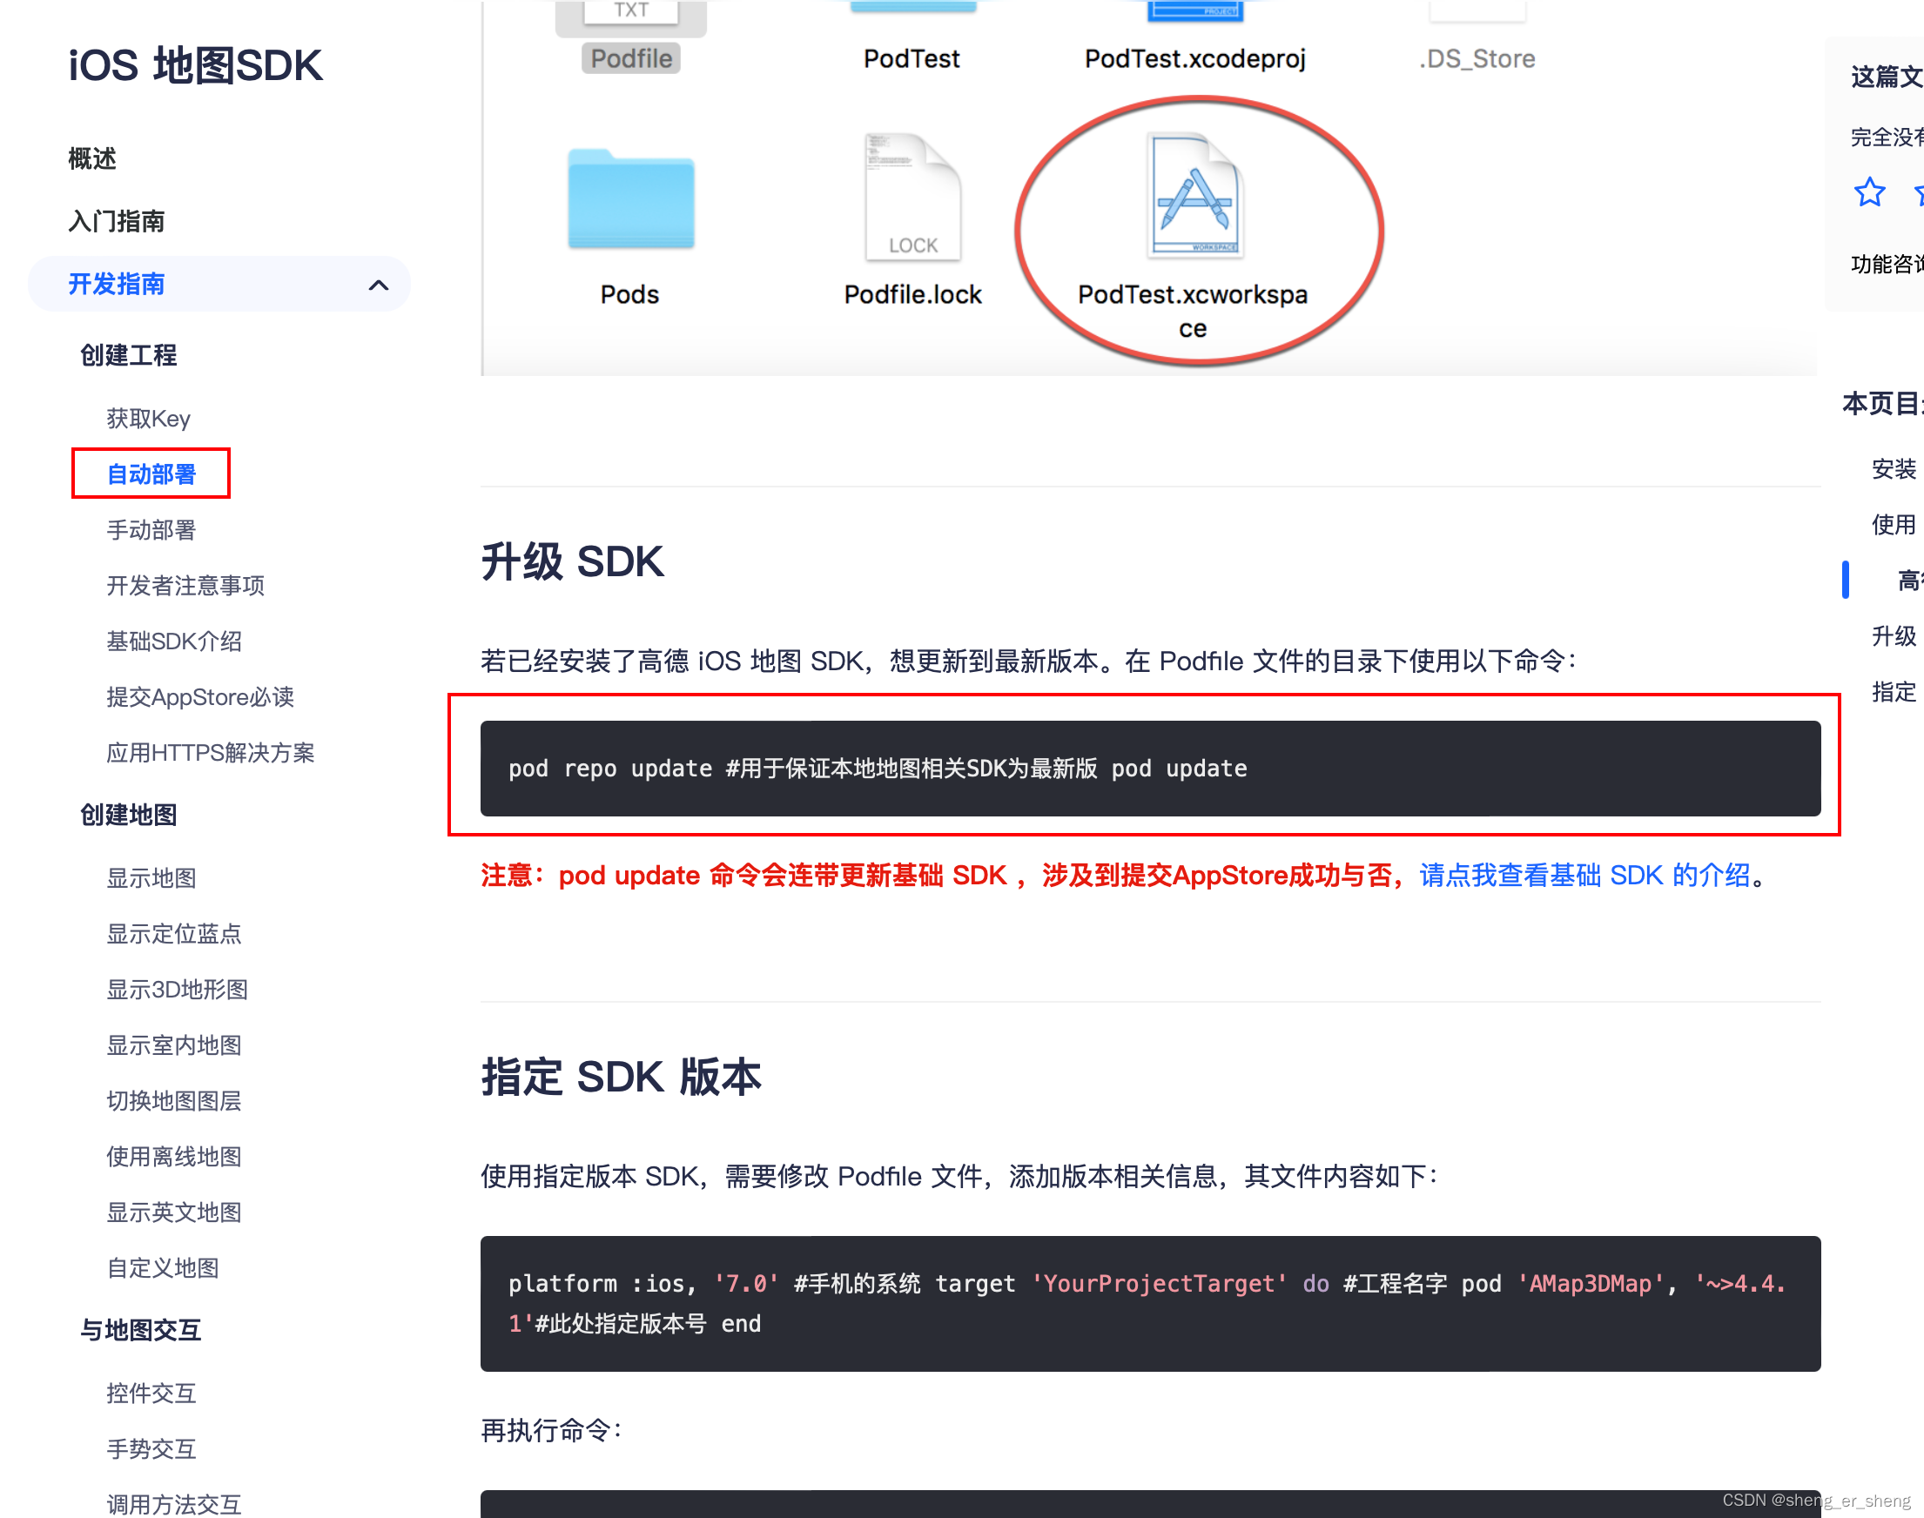Open 手动部署 in the sidebar

[151, 530]
